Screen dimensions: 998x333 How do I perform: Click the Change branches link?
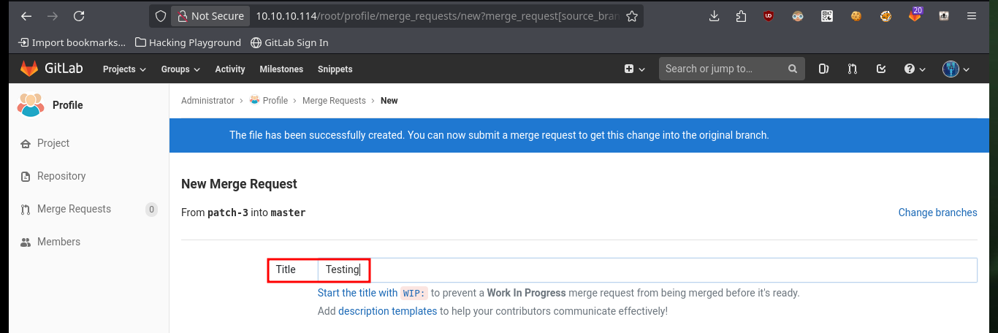[x=937, y=213]
